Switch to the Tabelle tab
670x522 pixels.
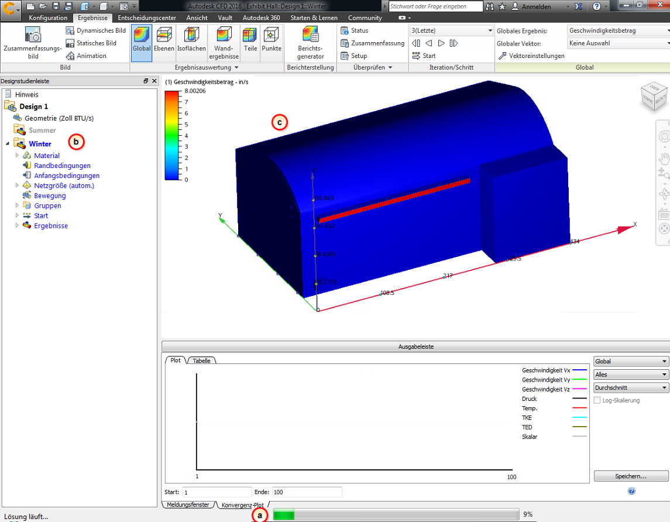pyautogui.click(x=201, y=360)
